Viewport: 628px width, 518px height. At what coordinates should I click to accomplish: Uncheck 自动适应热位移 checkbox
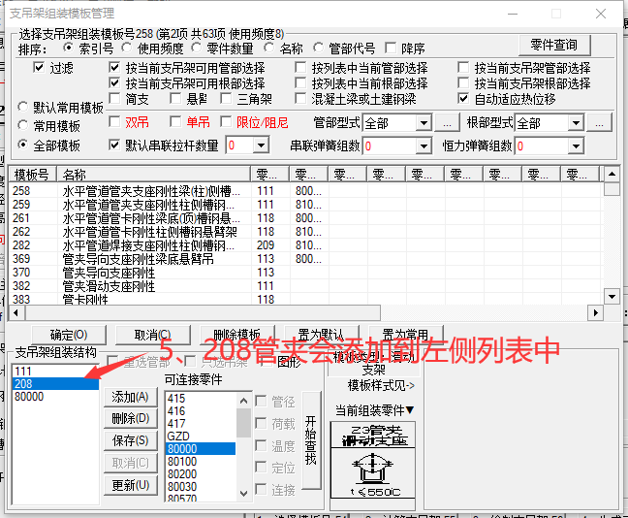tap(464, 99)
